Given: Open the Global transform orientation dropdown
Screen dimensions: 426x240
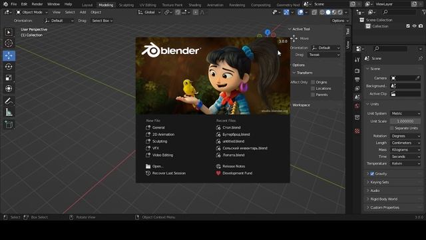Looking at the screenshot, I should click(x=149, y=12).
